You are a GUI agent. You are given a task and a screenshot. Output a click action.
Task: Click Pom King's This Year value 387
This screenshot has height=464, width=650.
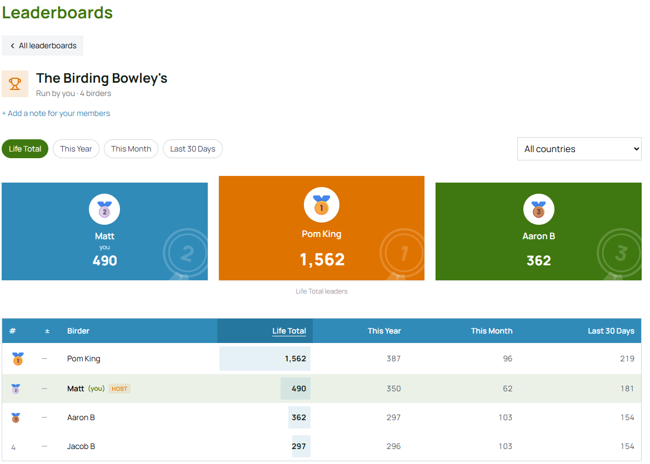click(x=394, y=359)
